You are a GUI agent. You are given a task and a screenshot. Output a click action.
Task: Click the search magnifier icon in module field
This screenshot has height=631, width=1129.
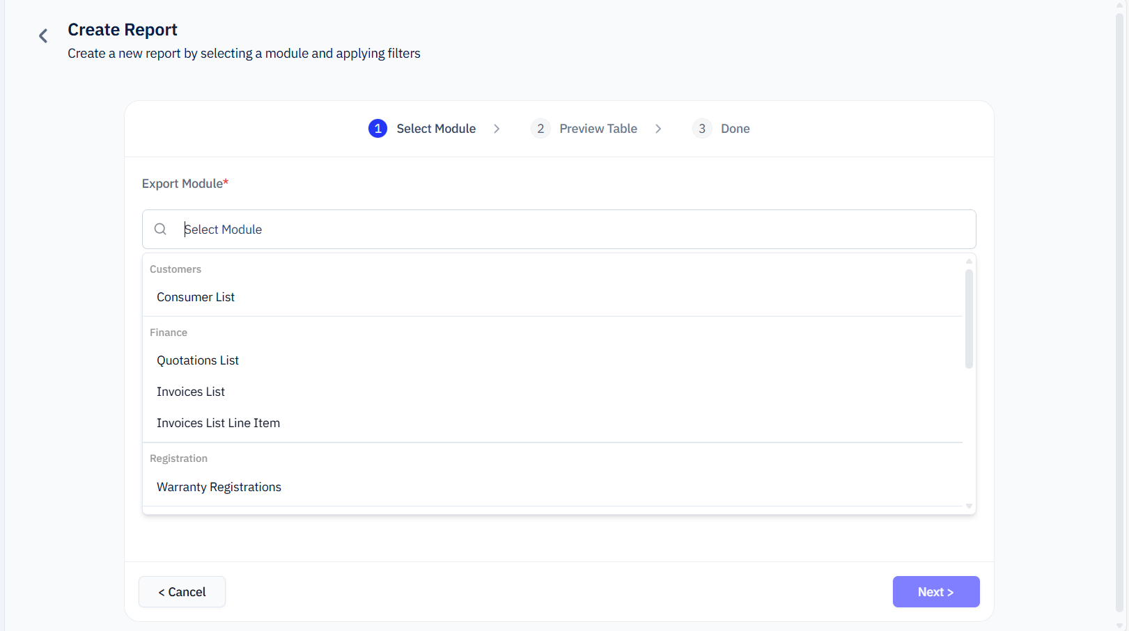[x=160, y=229]
